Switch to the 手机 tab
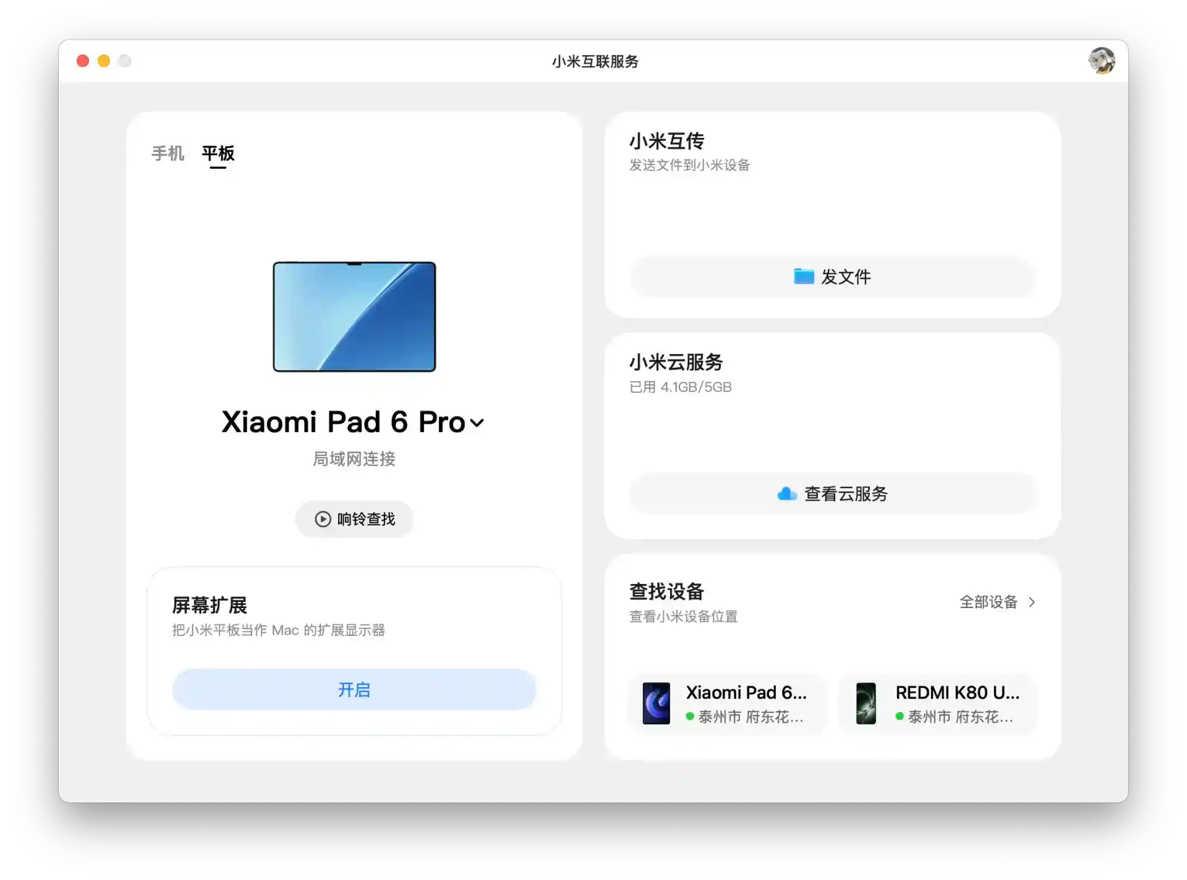The image size is (1187, 880). 168,153
